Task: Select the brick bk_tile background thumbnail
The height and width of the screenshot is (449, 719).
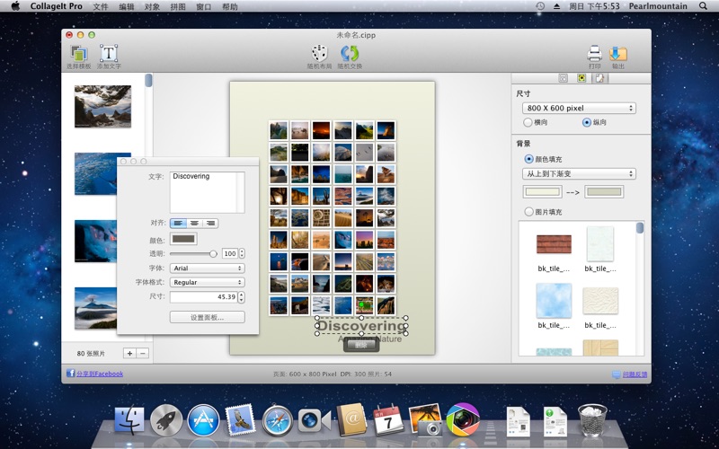Action: point(554,243)
